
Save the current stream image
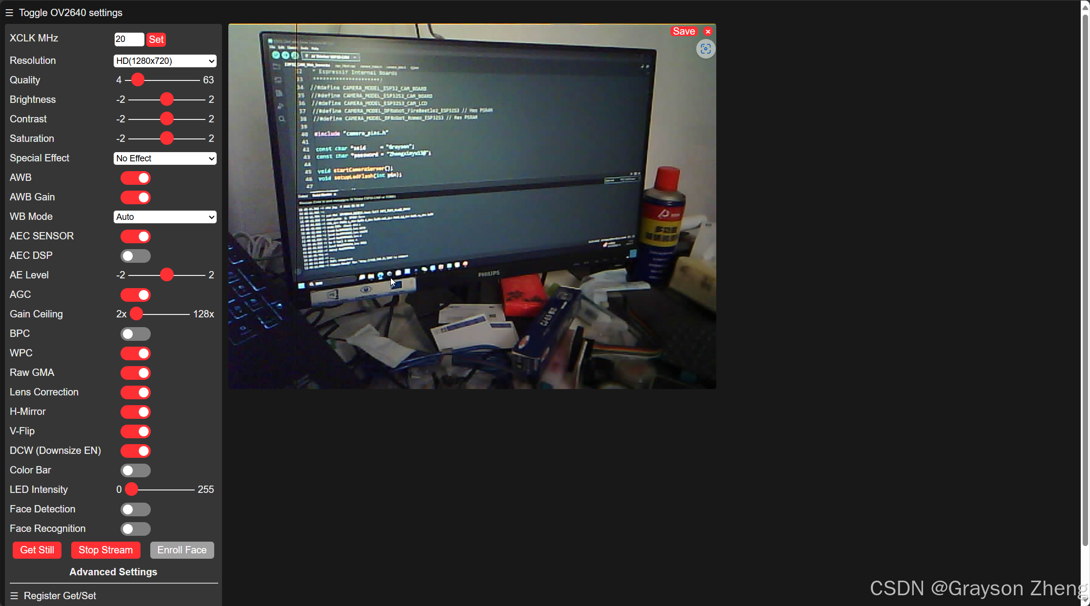(x=684, y=31)
